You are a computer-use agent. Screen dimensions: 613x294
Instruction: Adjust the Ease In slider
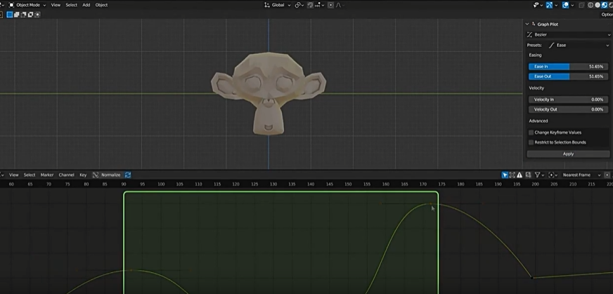tap(568, 66)
